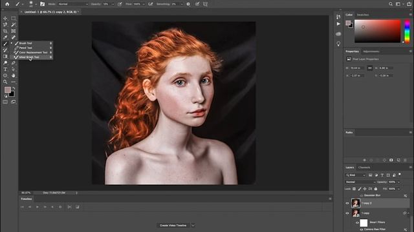The height and width of the screenshot is (232, 414).
Task: Open the Edit Toolbar three-dots icon
Action: pyautogui.click(x=14, y=82)
